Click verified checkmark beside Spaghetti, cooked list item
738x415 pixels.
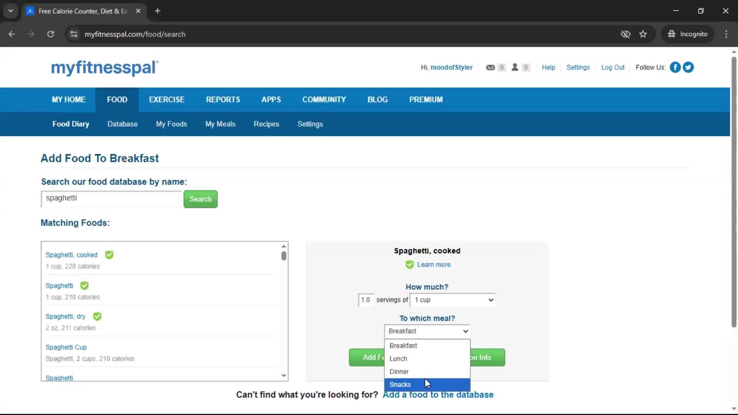pos(109,255)
